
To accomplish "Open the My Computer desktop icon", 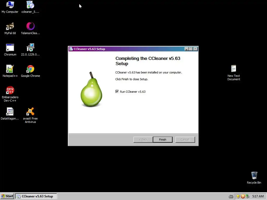I will [x=10, y=7].
